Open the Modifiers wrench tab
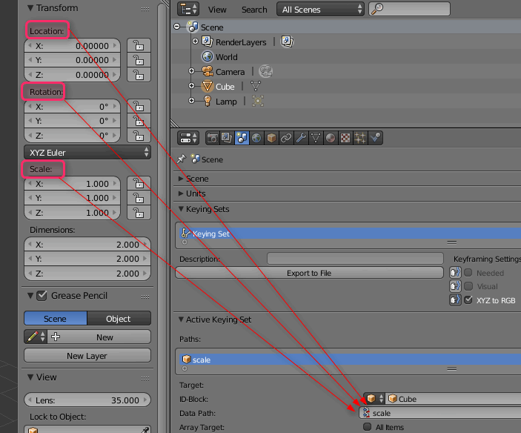521x433 pixels. click(x=301, y=138)
